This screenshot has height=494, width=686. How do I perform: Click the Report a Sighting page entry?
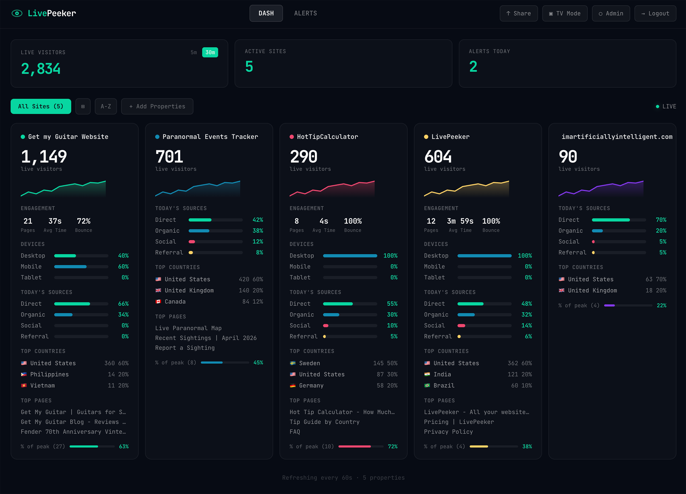pyautogui.click(x=185, y=348)
